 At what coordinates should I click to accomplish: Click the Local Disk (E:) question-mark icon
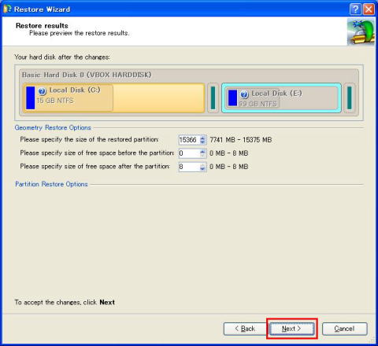point(244,94)
